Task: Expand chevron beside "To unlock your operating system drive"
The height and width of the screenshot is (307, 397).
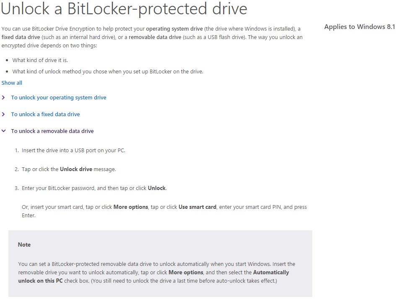Action: (3, 98)
